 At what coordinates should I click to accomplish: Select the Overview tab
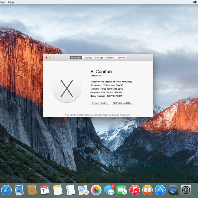point(76,58)
